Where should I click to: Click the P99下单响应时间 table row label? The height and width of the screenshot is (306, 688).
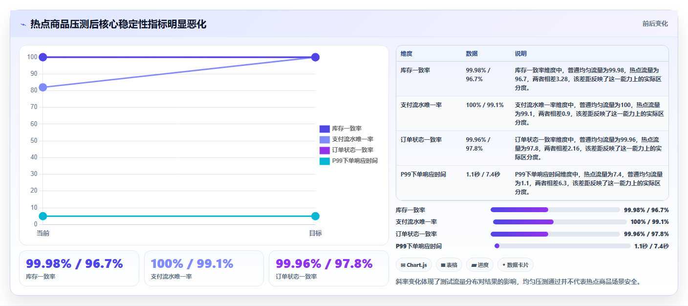(423, 175)
